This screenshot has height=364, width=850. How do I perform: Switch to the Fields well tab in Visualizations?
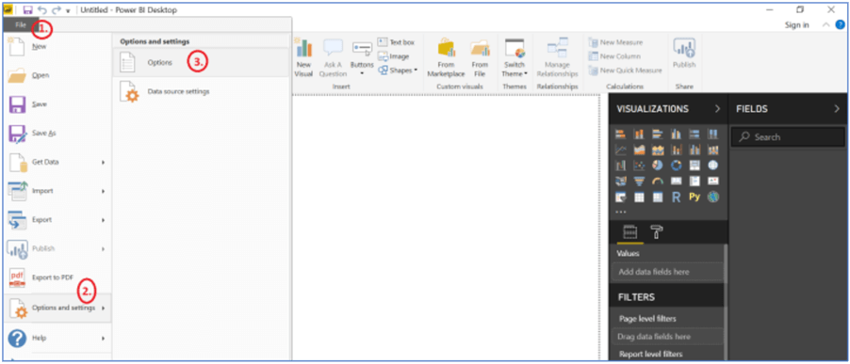click(x=629, y=232)
